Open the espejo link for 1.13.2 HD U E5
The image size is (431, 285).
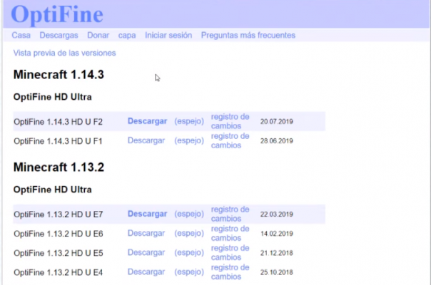[x=189, y=252]
